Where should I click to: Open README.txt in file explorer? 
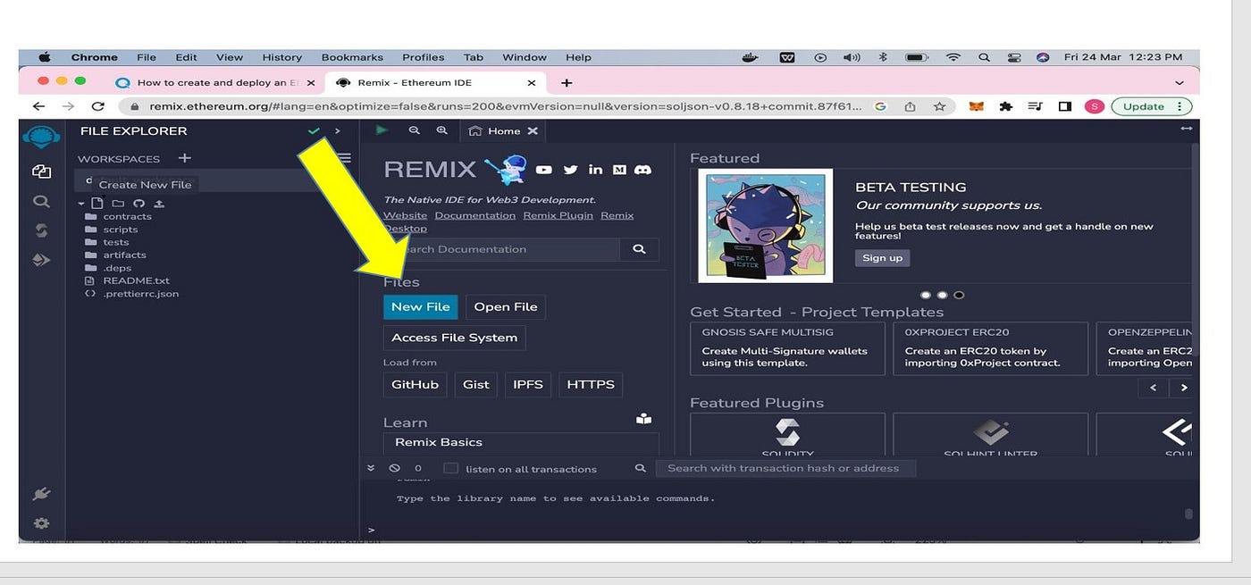point(136,280)
